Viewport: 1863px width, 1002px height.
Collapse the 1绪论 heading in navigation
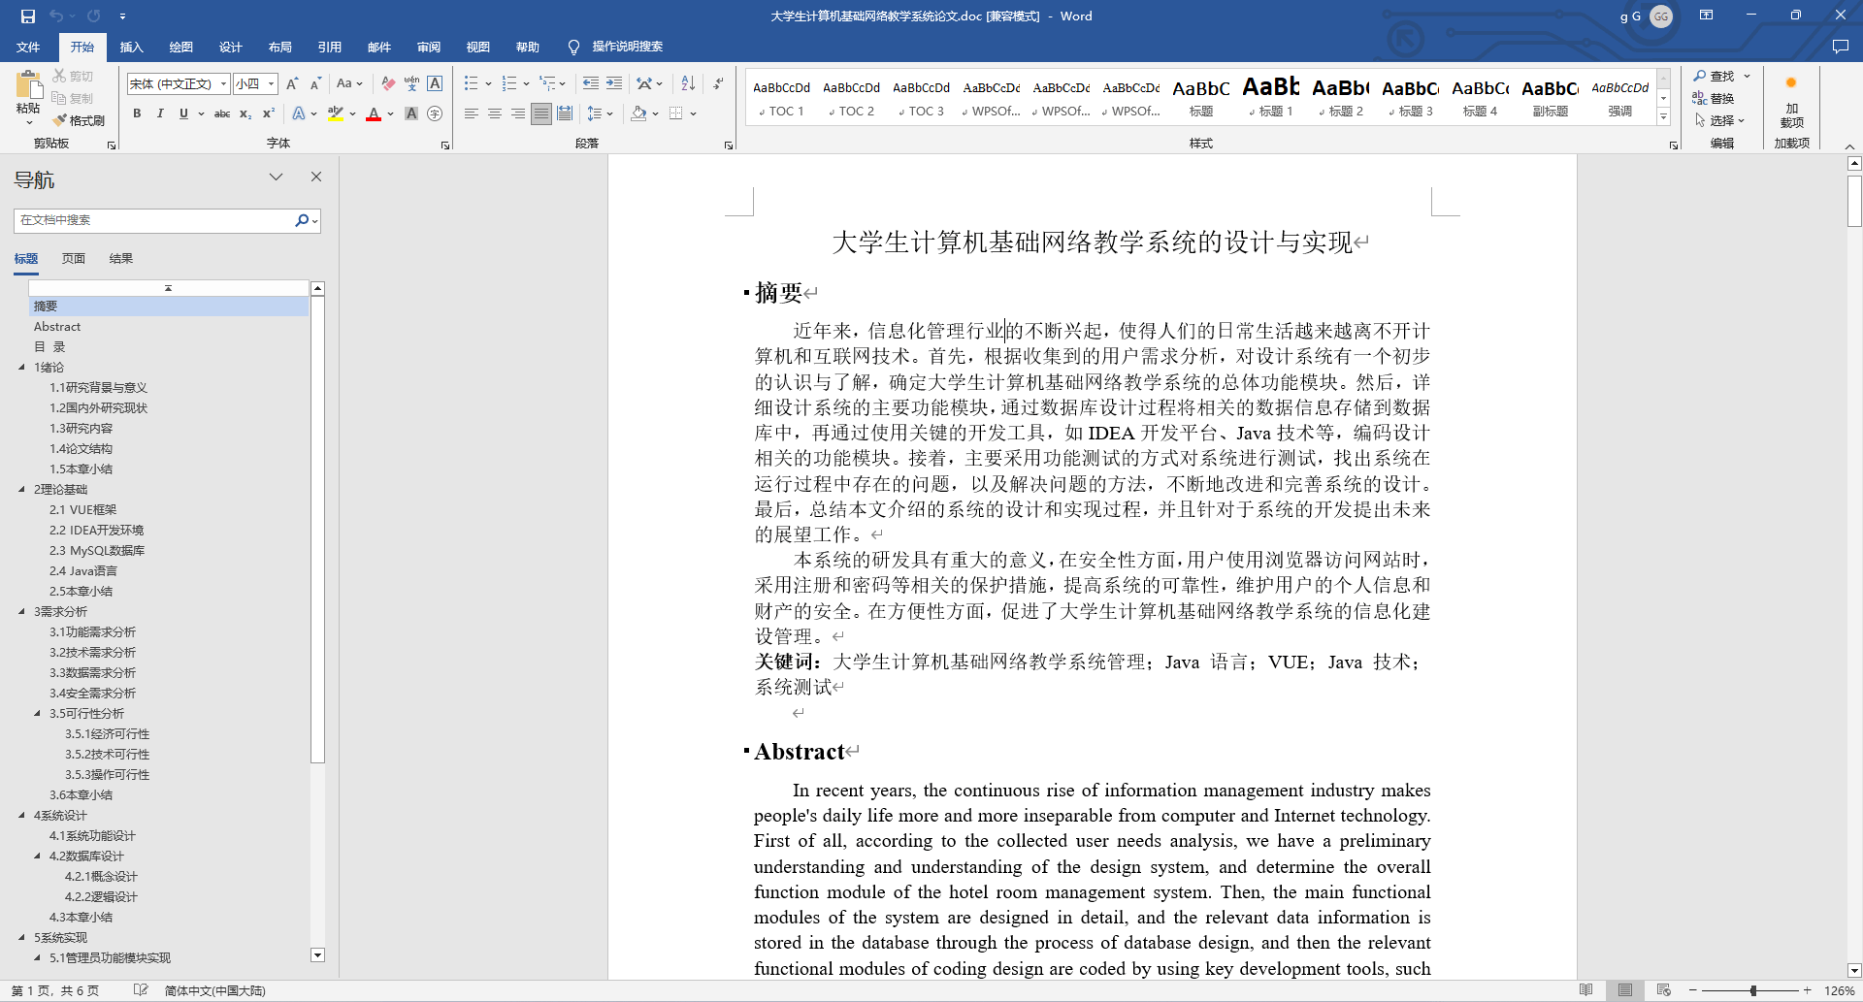pyautogui.click(x=21, y=367)
